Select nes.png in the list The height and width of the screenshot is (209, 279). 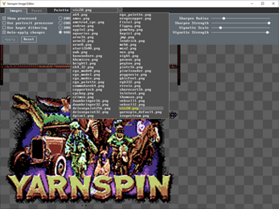pos(127,52)
